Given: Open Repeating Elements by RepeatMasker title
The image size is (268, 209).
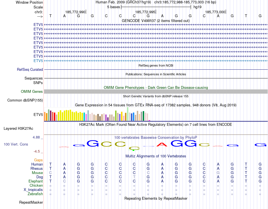Looking at the screenshot, I should 156,198.
